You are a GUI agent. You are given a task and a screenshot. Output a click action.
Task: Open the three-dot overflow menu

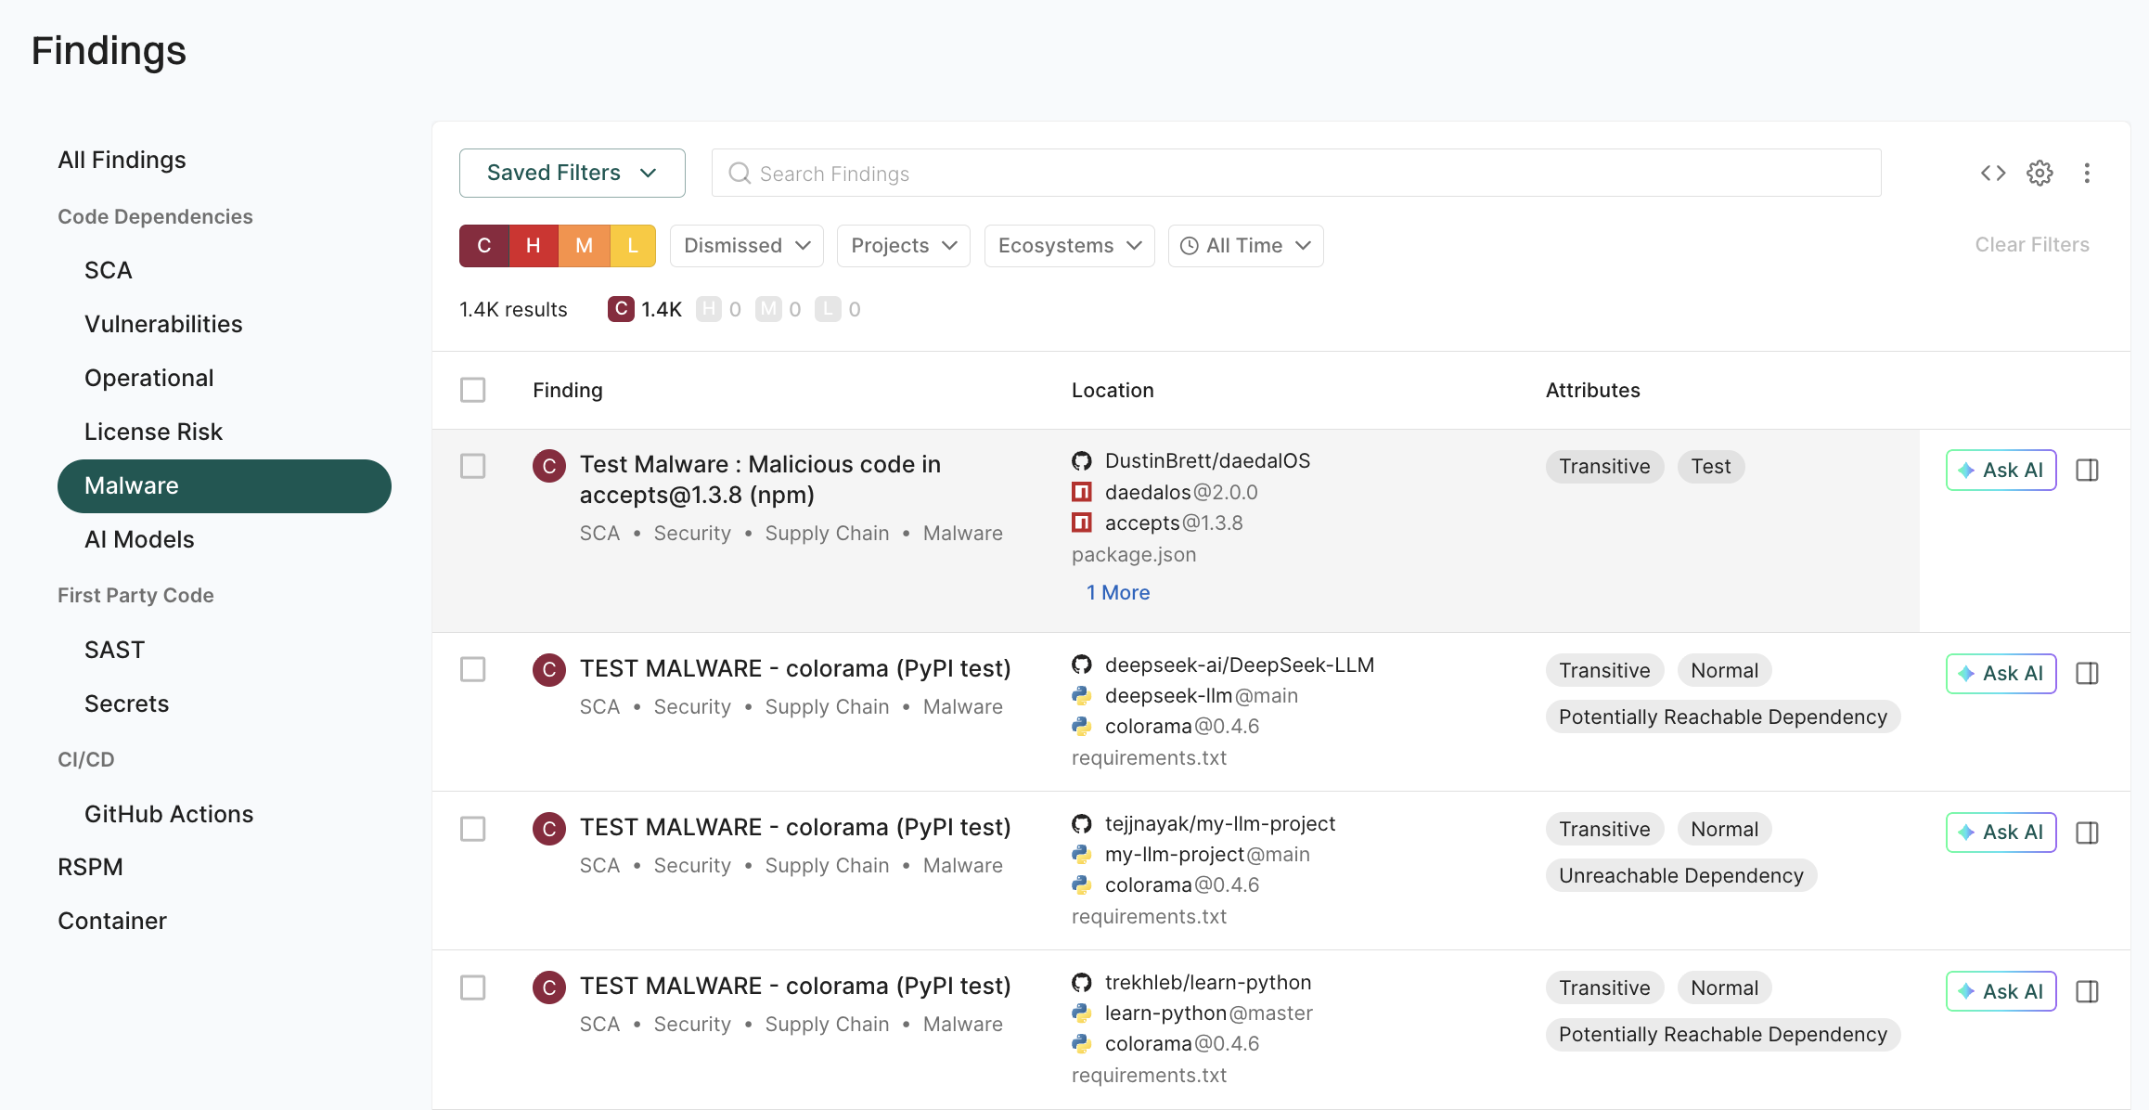2087,173
